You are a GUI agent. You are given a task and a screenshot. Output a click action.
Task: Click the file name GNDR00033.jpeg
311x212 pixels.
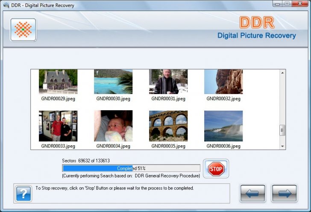coord(58,146)
